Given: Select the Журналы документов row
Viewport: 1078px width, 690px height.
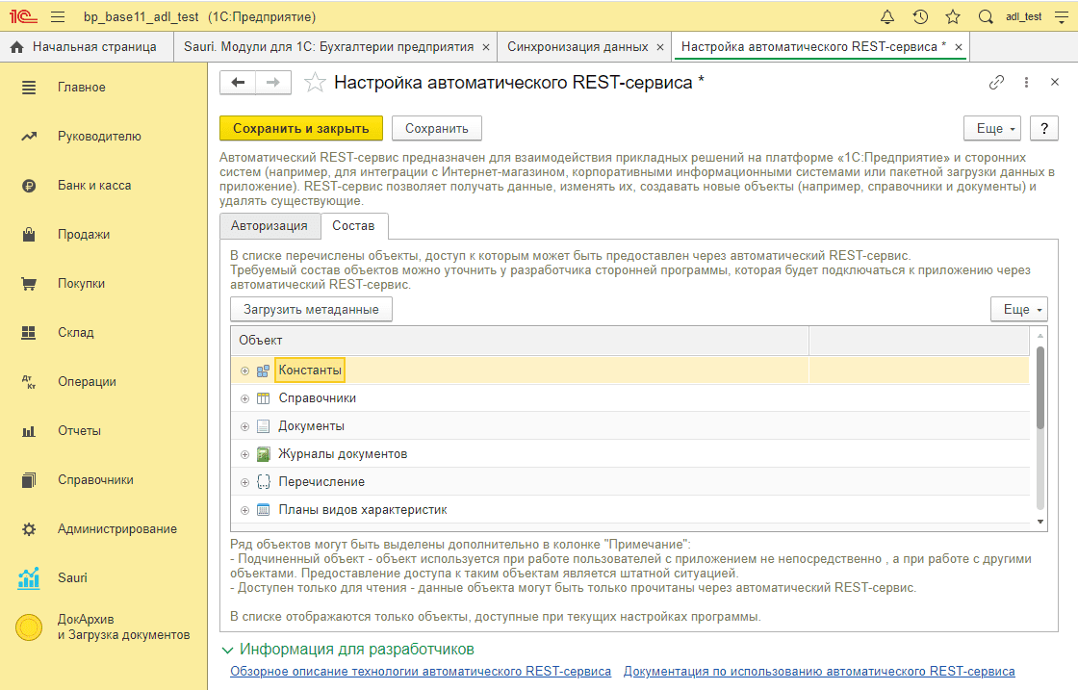Looking at the screenshot, I should (x=629, y=454).
